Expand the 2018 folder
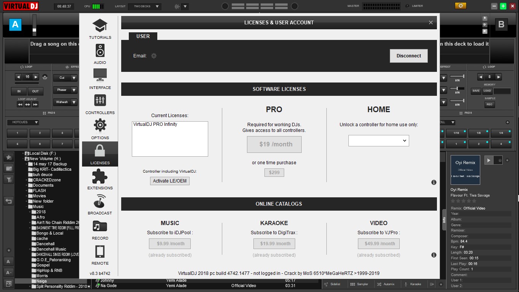Image resolution: width=519 pixels, height=292 pixels. tap(30, 212)
